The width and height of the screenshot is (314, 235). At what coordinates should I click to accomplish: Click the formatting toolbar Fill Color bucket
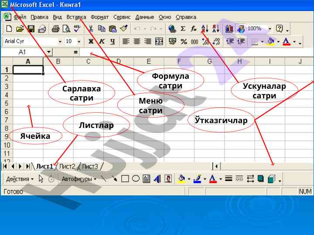tap(271, 41)
